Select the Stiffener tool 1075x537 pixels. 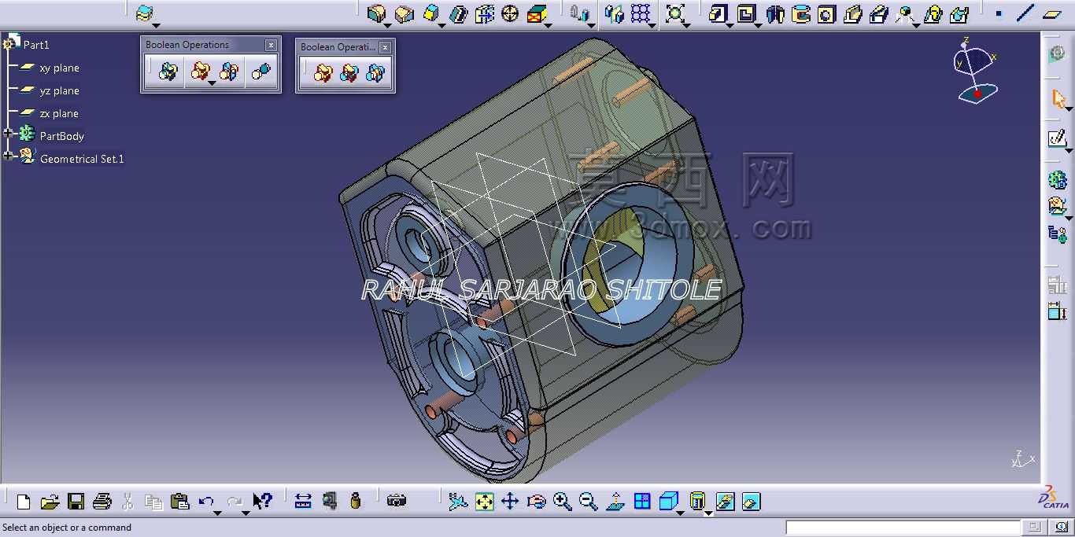[x=905, y=13]
